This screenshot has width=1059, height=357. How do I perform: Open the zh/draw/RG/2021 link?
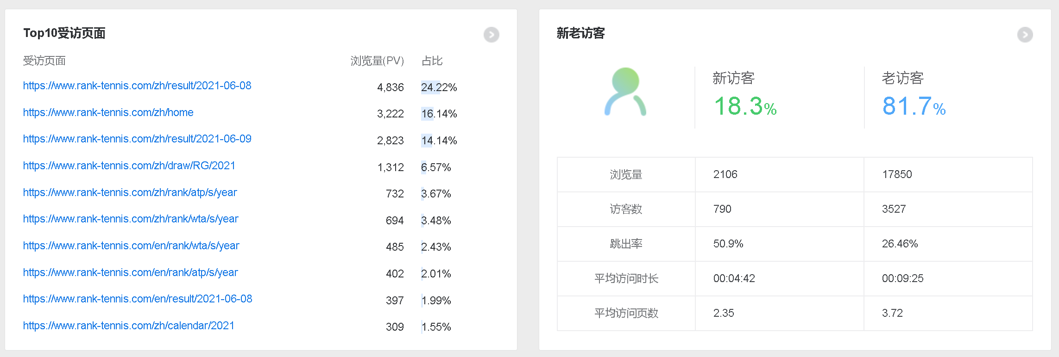(x=129, y=166)
